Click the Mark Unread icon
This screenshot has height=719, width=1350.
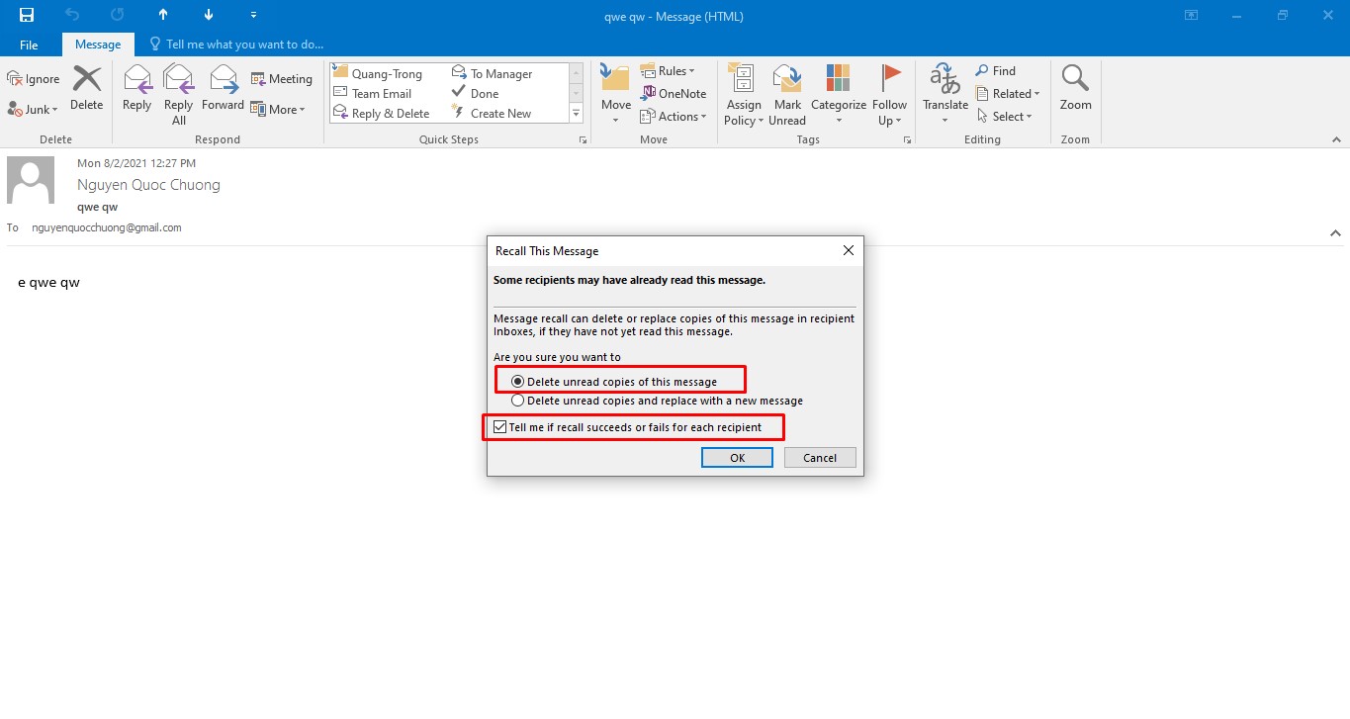(786, 94)
